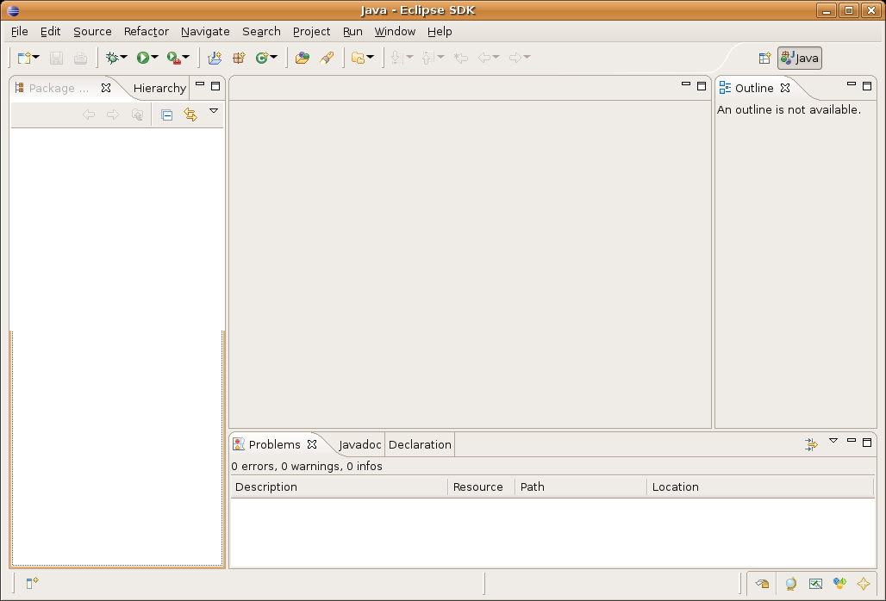Click the grayed-out Save floppy icon

(56, 58)
